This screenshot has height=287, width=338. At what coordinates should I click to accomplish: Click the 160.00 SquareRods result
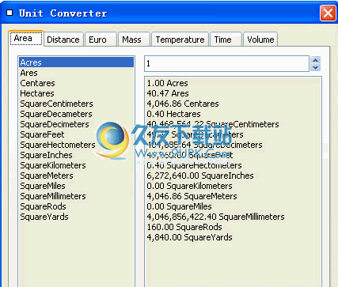click(184, 227)
